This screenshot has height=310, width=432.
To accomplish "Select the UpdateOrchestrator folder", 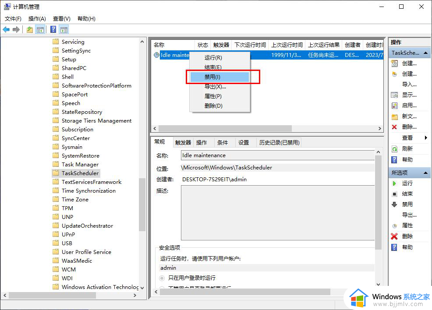I will coord(87,226).
